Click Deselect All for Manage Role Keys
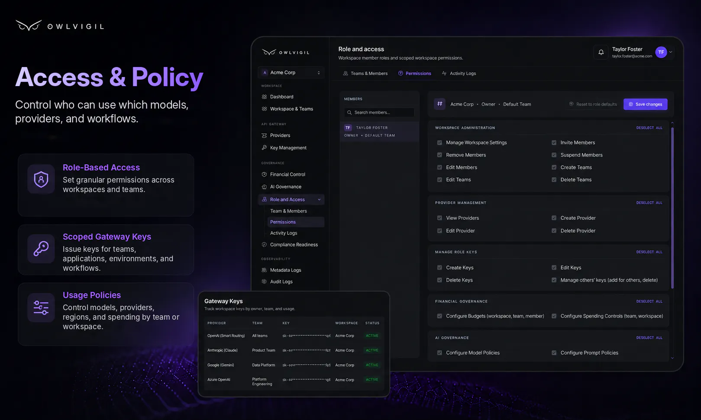701x420 pixels. [x=649, y=252]
